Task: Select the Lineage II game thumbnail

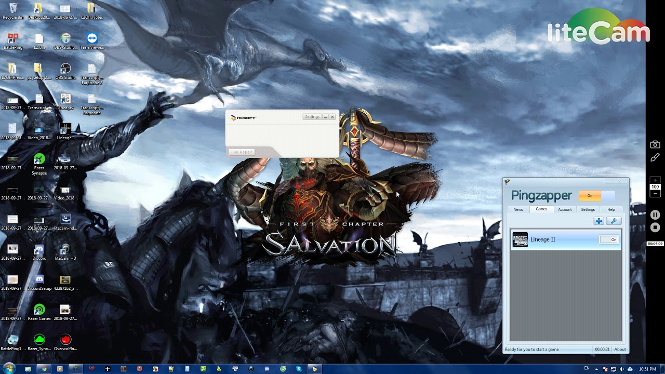Action: [520, 239]
